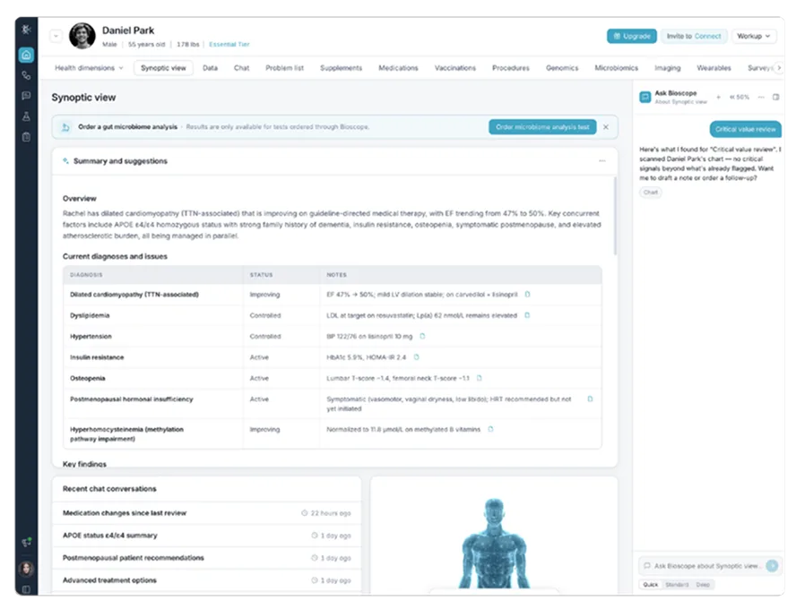Open source note for Hypertension row
The width and height of the screenshot is (805, 609).
point(422,337)
